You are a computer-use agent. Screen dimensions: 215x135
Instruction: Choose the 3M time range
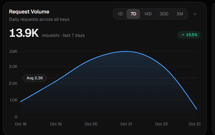click(180, 14)
